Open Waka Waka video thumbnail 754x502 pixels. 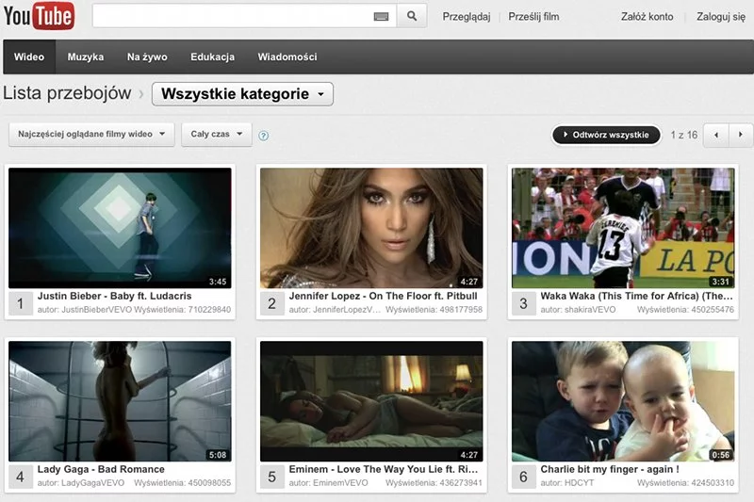pos(623,228)
